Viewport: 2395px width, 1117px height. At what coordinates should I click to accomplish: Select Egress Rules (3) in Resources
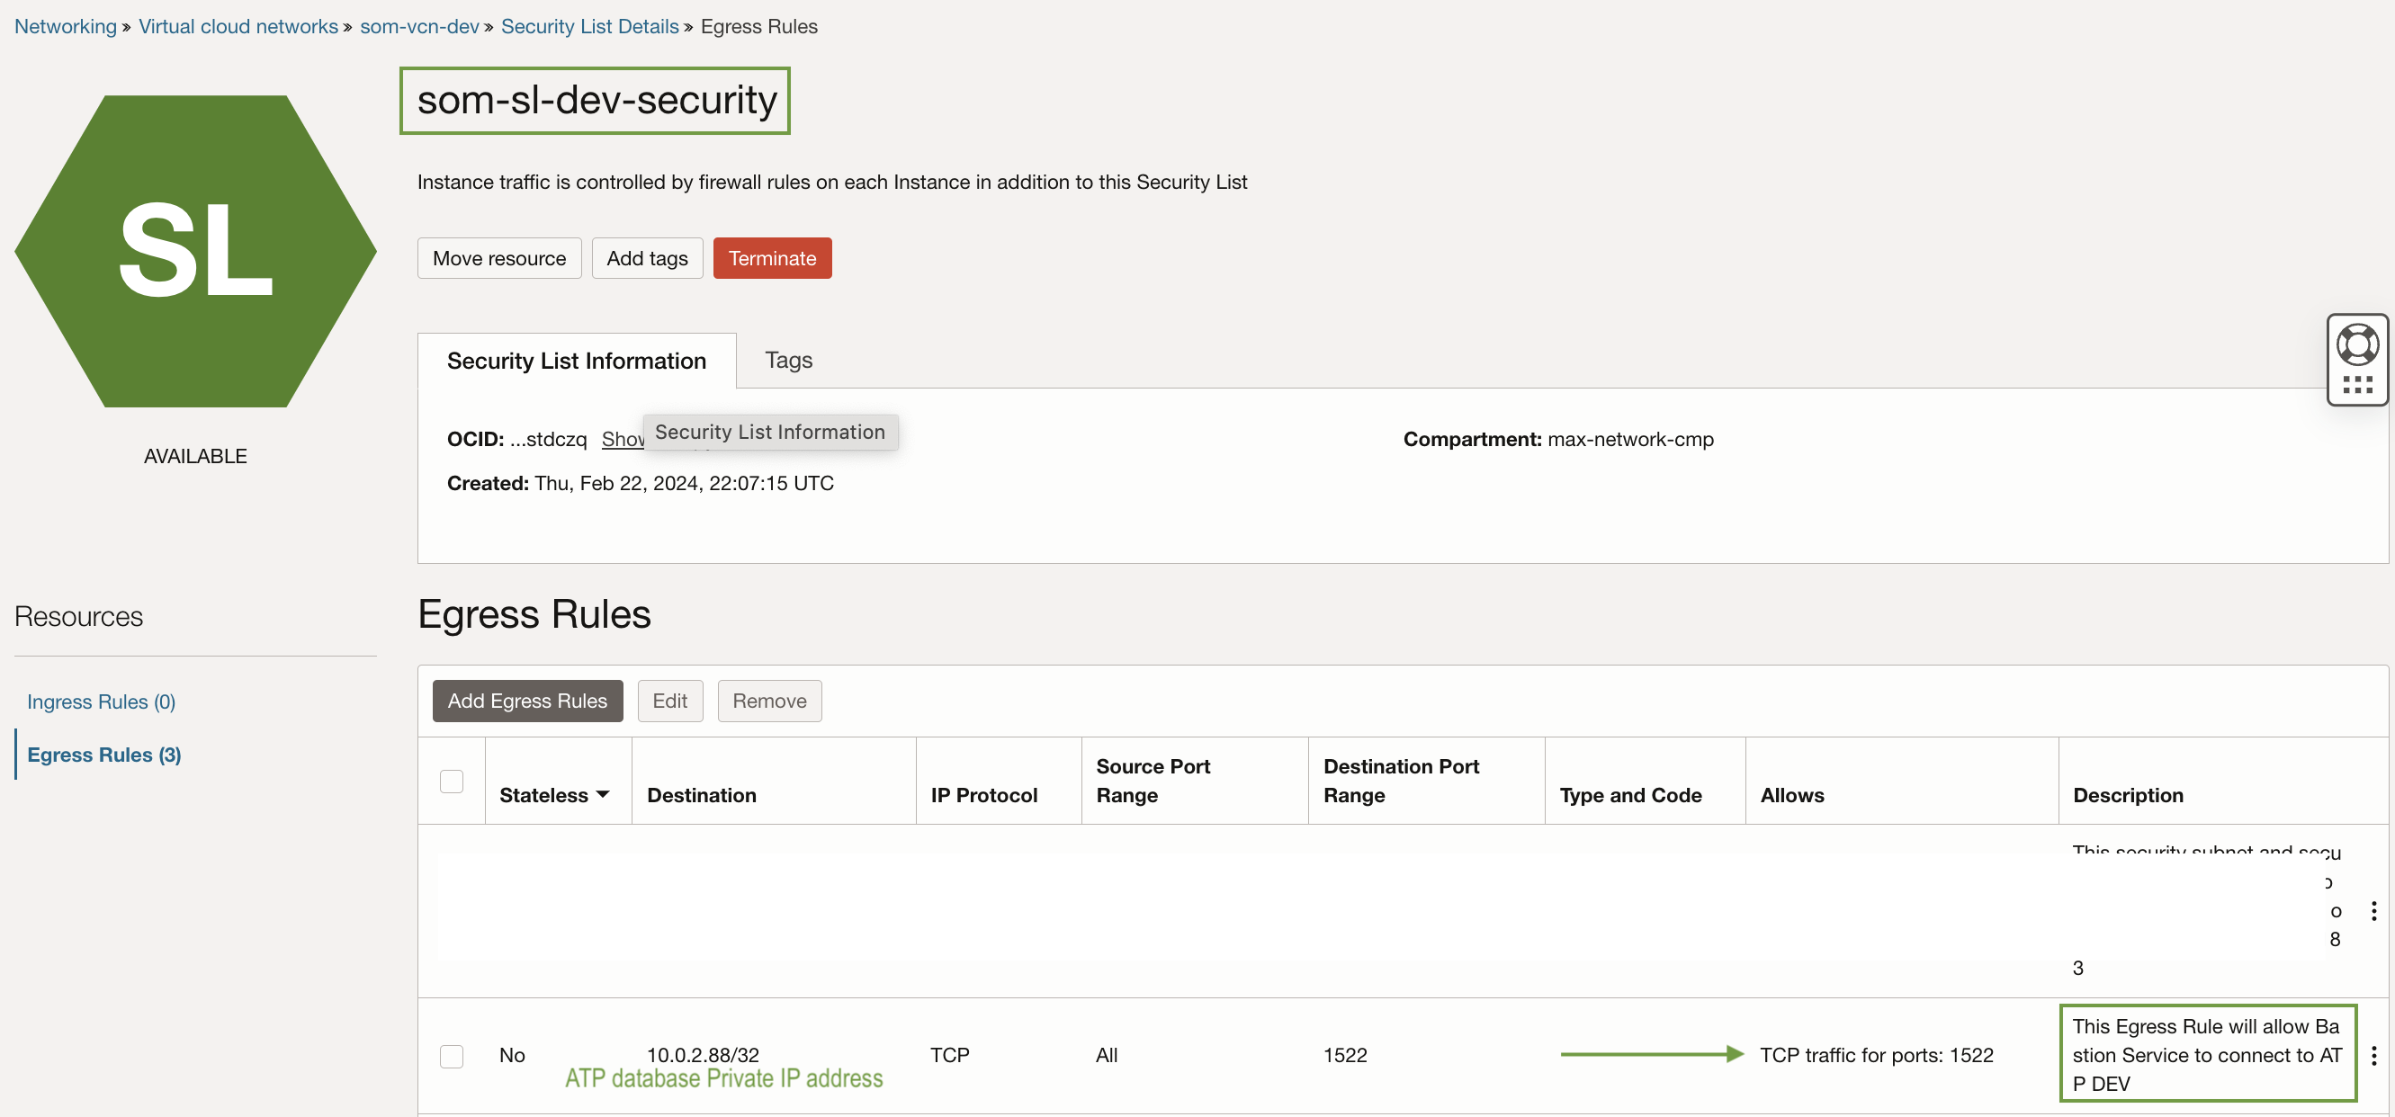[103, 755]
